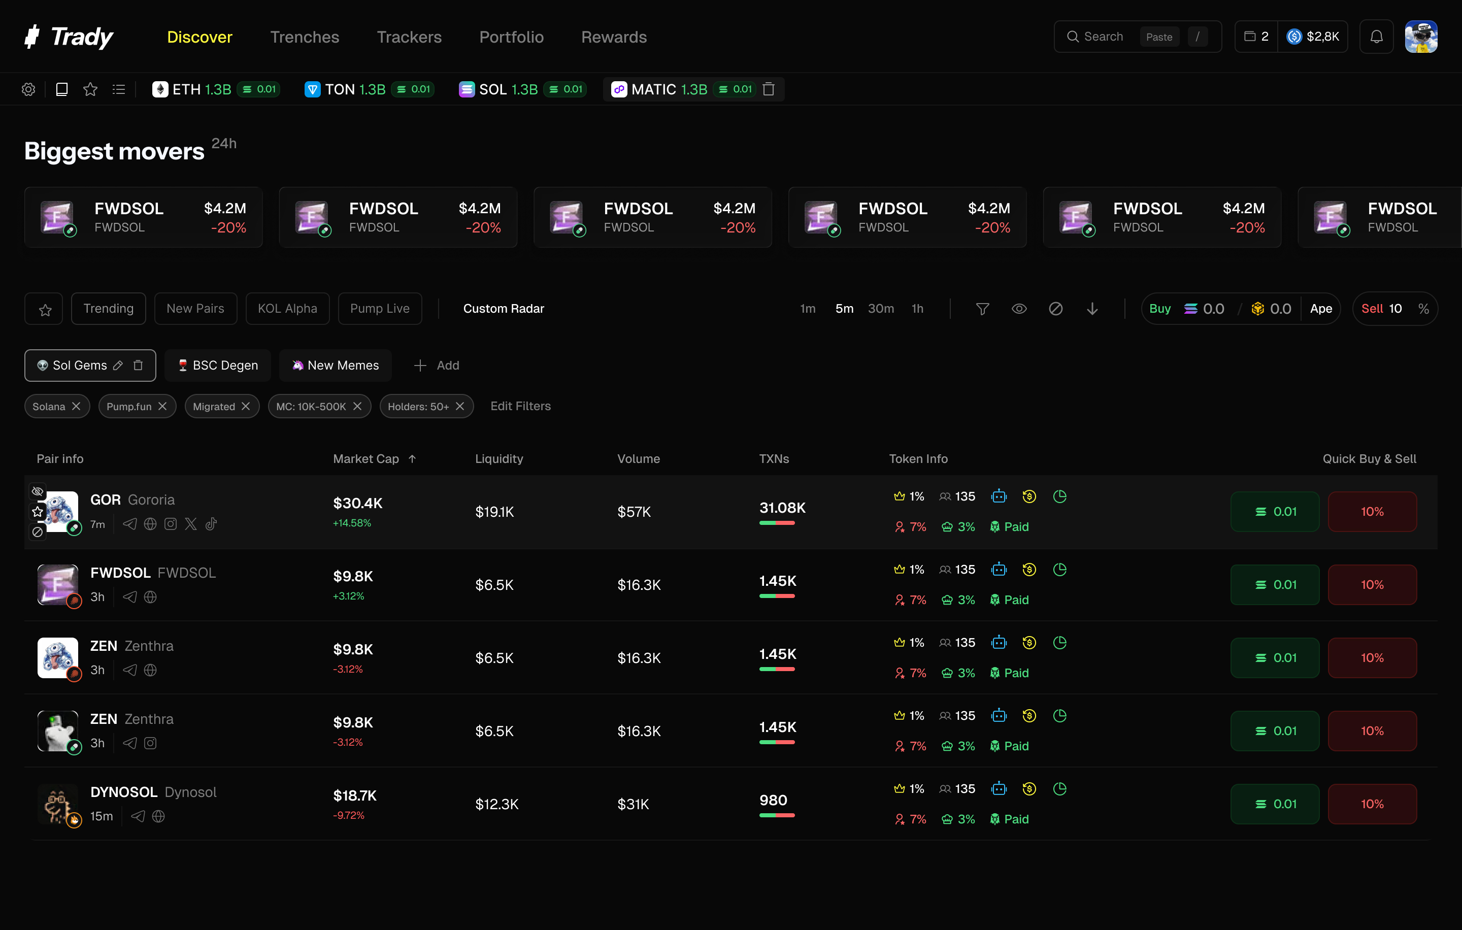This screenshot has width=1462, height=930.
Task: Set timeframe to 30m
Action: [x=881, y=309]
